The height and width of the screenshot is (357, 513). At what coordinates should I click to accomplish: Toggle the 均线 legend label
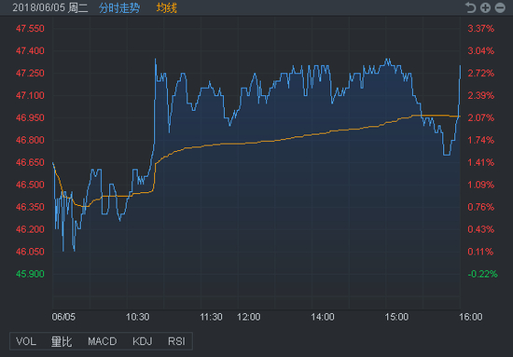click(x=167, y=7)
